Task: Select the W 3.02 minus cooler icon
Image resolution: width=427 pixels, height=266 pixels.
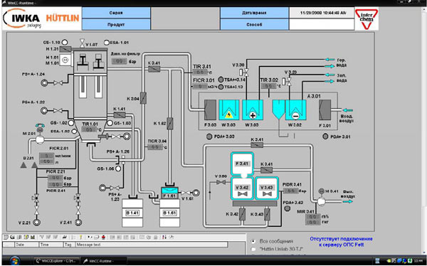Action: [x=295, y=110]
